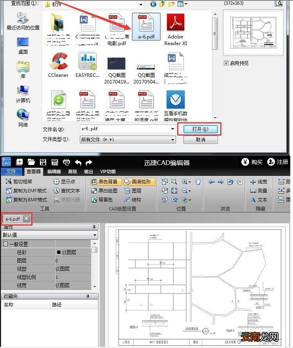Open the zoom in dropdown arrow
The width and height of the screenshot is (293, 348).
click(190, 182)
